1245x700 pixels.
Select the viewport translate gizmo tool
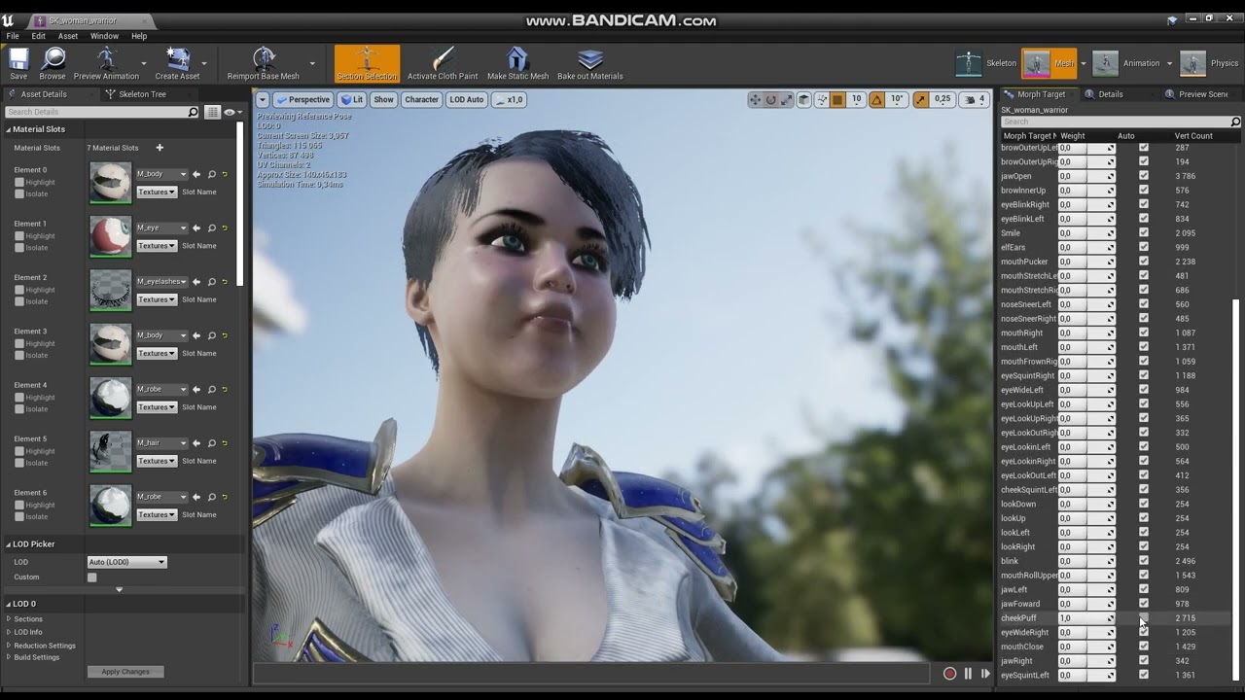(x=755, y=99)
